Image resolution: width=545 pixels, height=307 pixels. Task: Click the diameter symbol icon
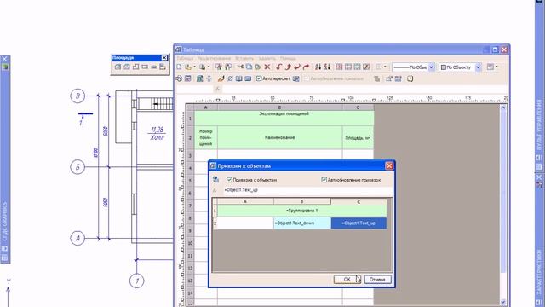230,78
